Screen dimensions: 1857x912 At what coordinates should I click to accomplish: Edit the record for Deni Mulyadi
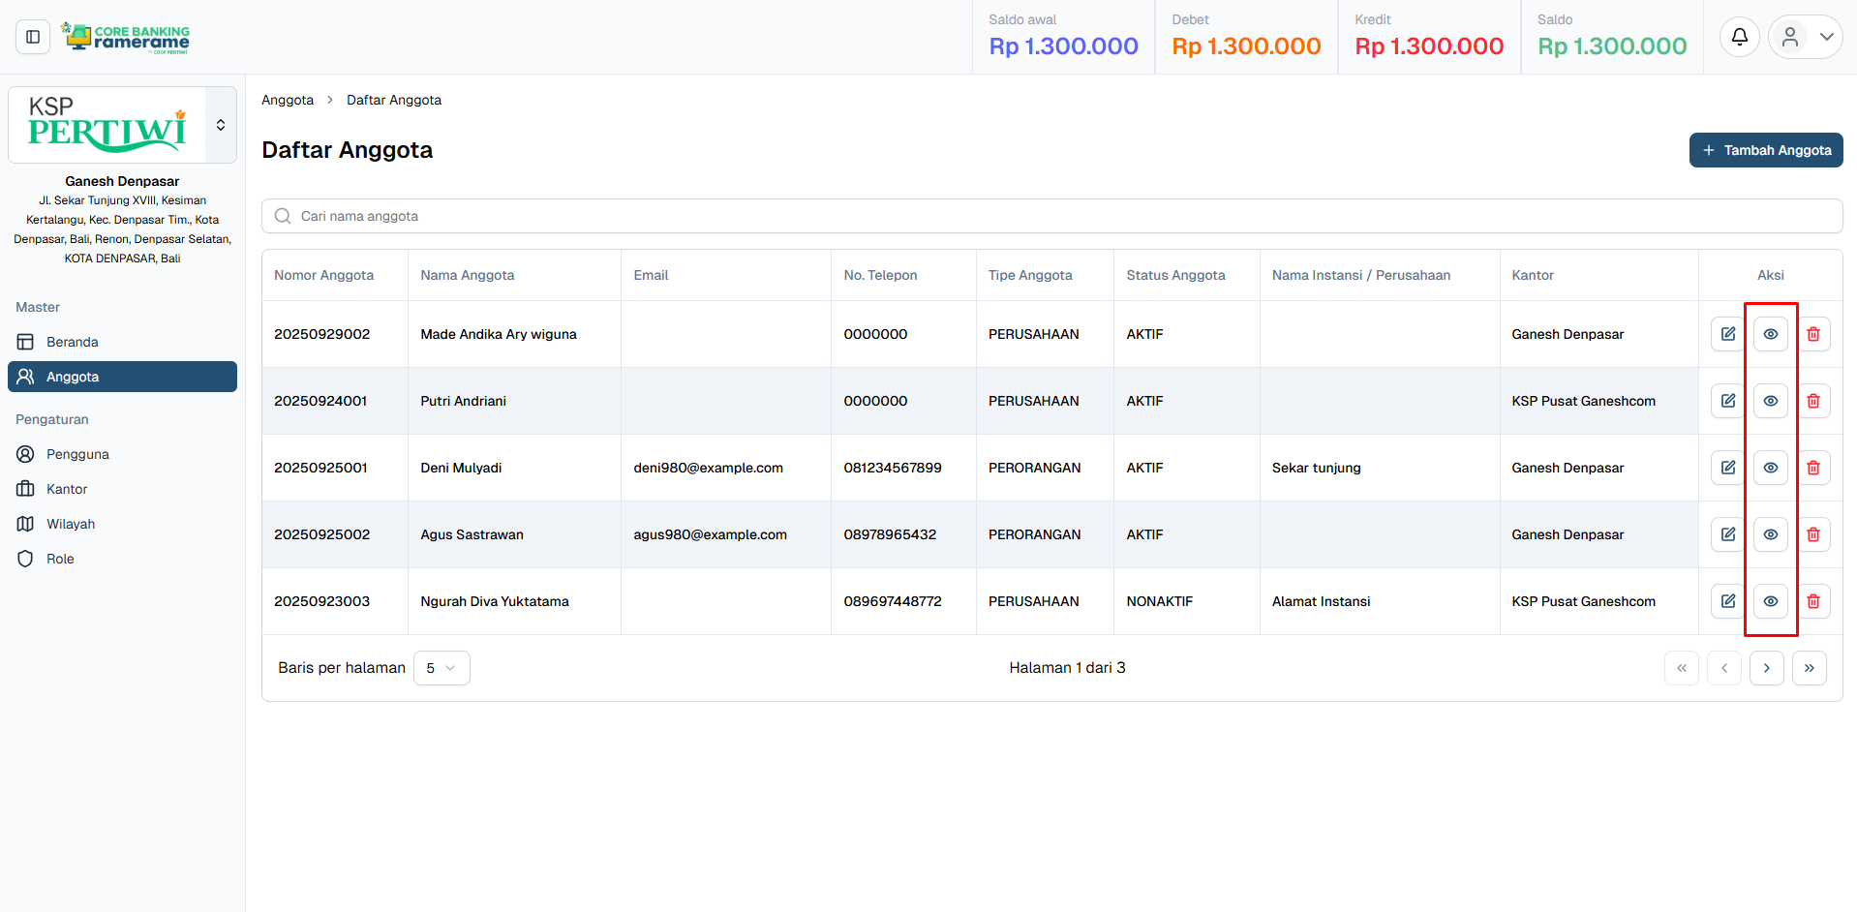click(x=1727, y=468)
